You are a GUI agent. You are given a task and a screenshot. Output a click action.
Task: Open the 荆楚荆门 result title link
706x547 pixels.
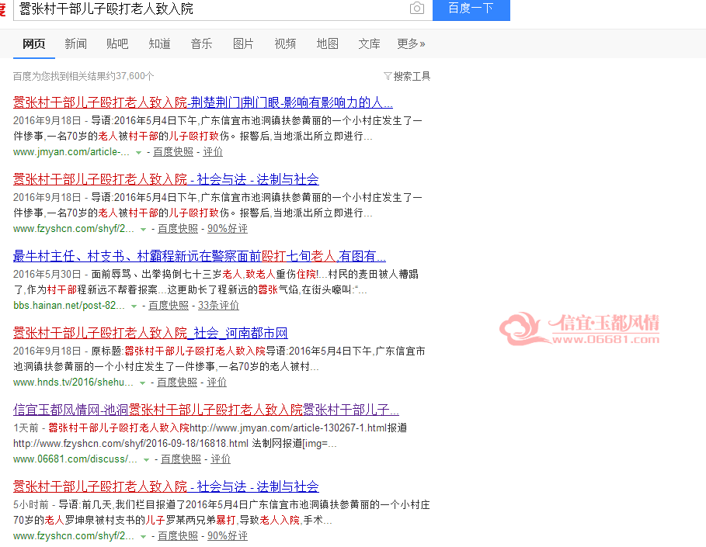pyautogui.click(x=203, y=102)
